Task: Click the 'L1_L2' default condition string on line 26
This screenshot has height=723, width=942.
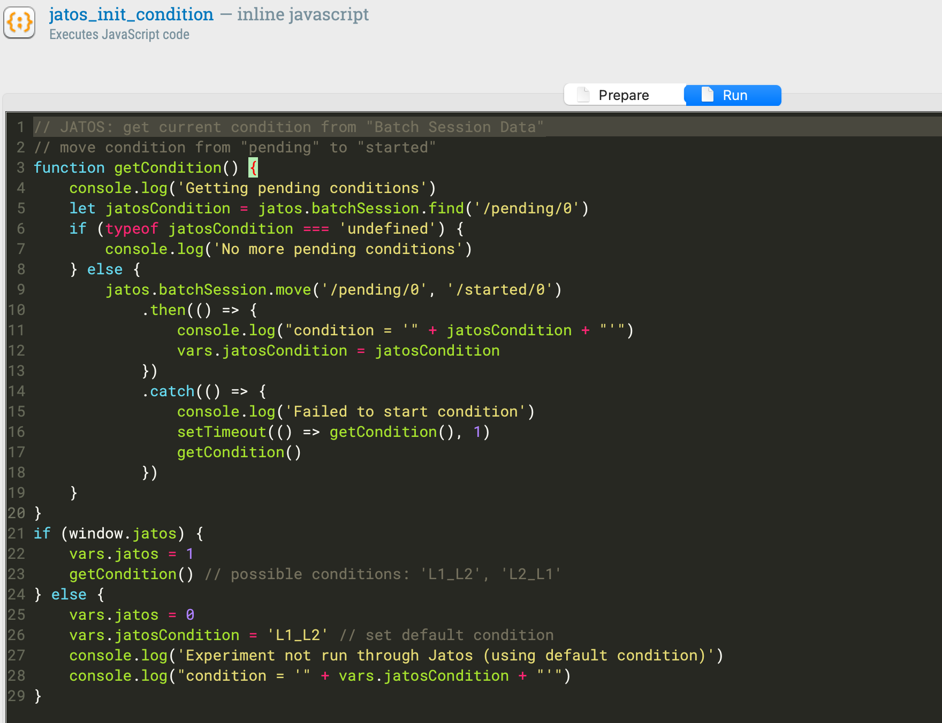Action: click(x=298, y=635)
